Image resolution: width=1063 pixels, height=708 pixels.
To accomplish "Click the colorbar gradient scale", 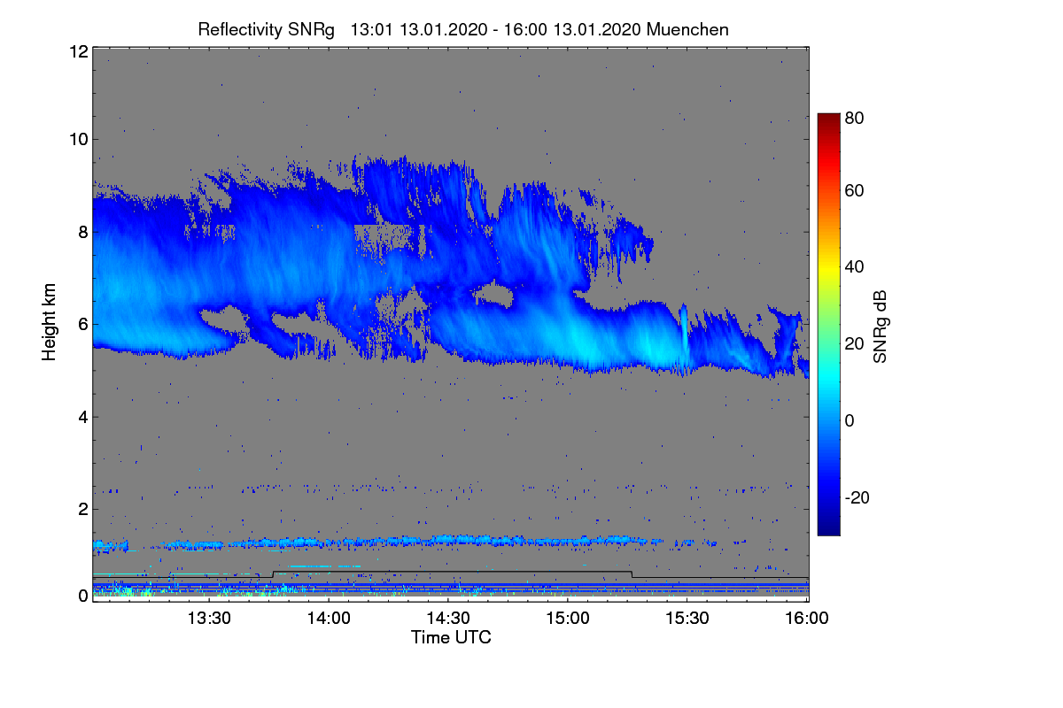I will click(828, 324).
